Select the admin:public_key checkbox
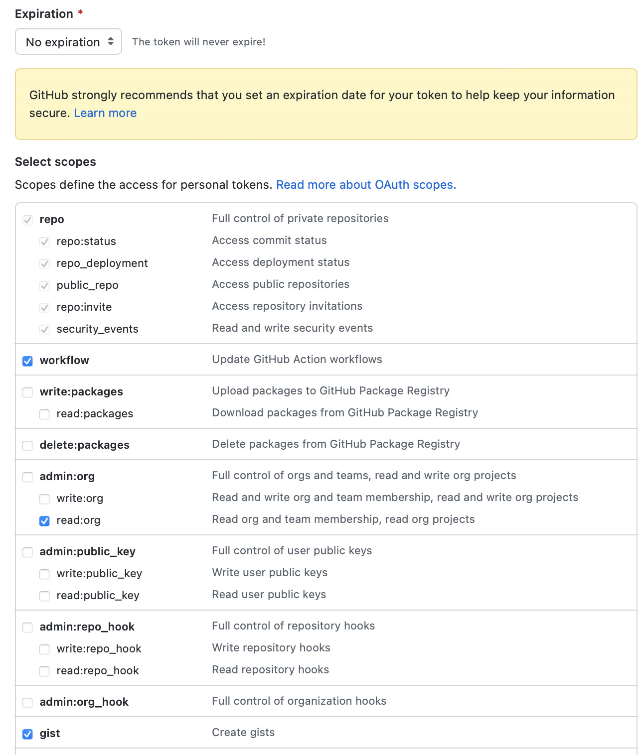641x755 pixels. tap(28, 552)
